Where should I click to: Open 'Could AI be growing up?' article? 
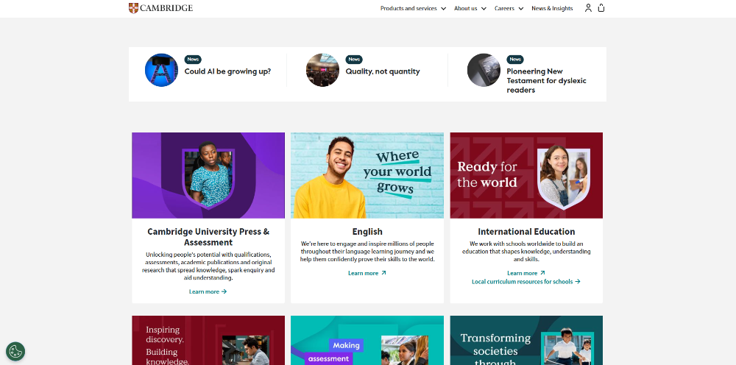(x=227, y=71)
